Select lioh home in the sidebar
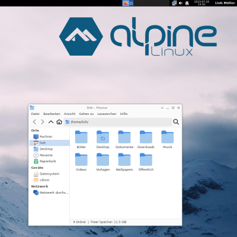Viewport: 237px width, 237px height. (50, 143)
